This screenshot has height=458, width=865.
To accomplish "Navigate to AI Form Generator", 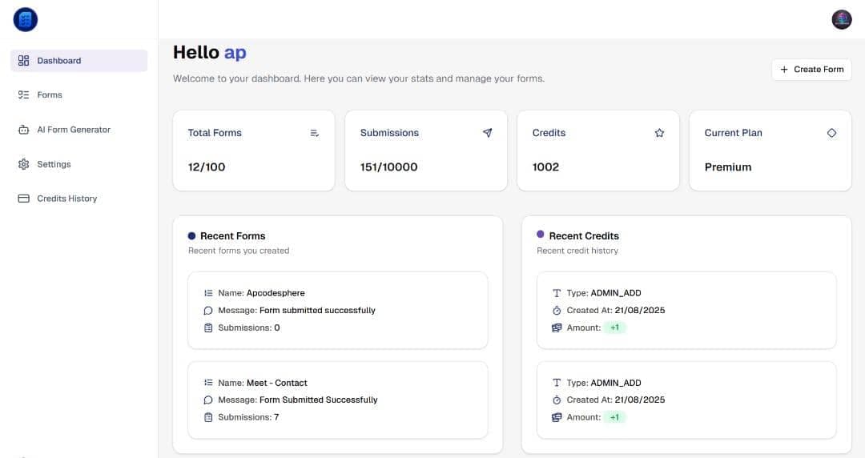I will (x=74, y=130).
